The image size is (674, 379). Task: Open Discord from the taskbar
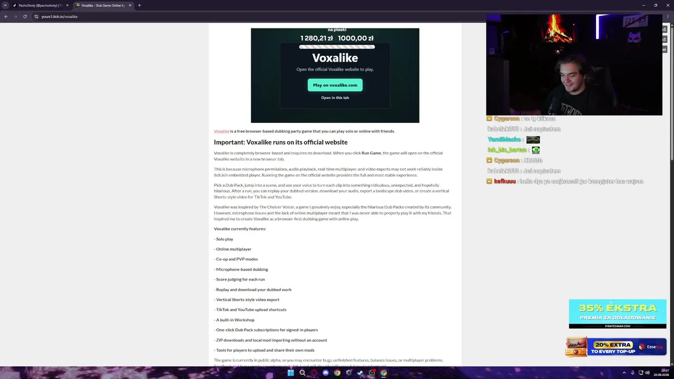point(325,373)
